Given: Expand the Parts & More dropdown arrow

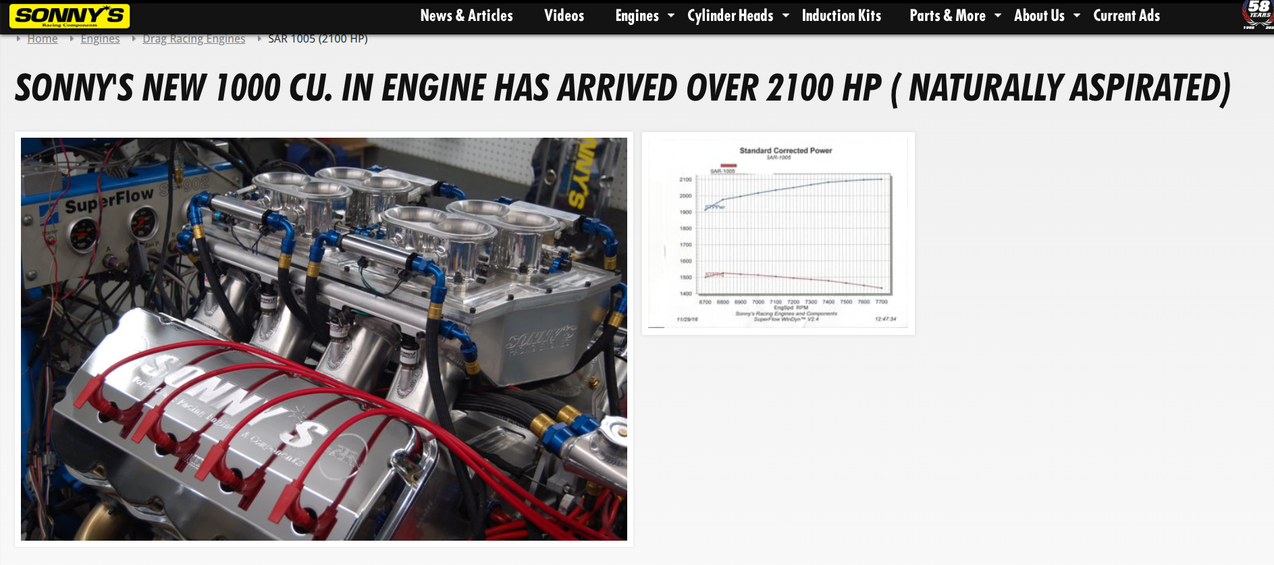Looking at the screenshot, I should tap(998, 15).
